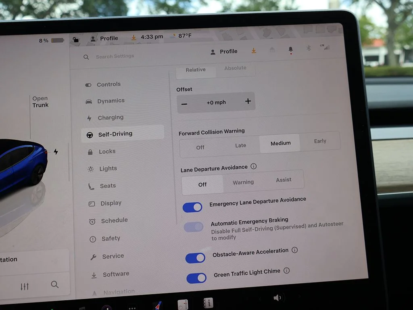This screenshot has height=310, width=413.
Task: Toggle Obstacle-Aware Acceleration
Action: click(x=196, y=258)
